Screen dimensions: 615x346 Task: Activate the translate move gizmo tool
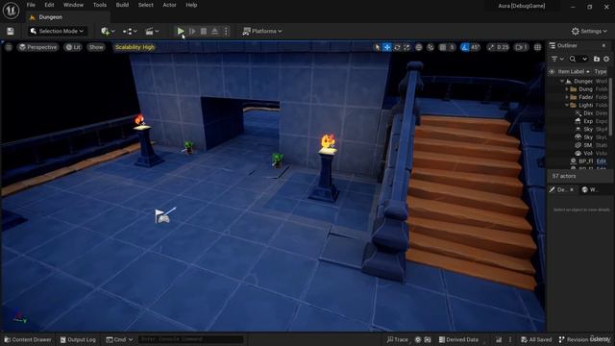click(387, 47)
